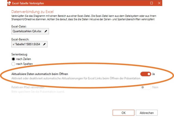Click the 'Ja' text beside the toggle

(154, 74)
